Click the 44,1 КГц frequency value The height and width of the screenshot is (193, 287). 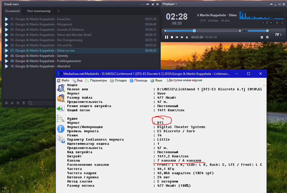tap(166, 169)
